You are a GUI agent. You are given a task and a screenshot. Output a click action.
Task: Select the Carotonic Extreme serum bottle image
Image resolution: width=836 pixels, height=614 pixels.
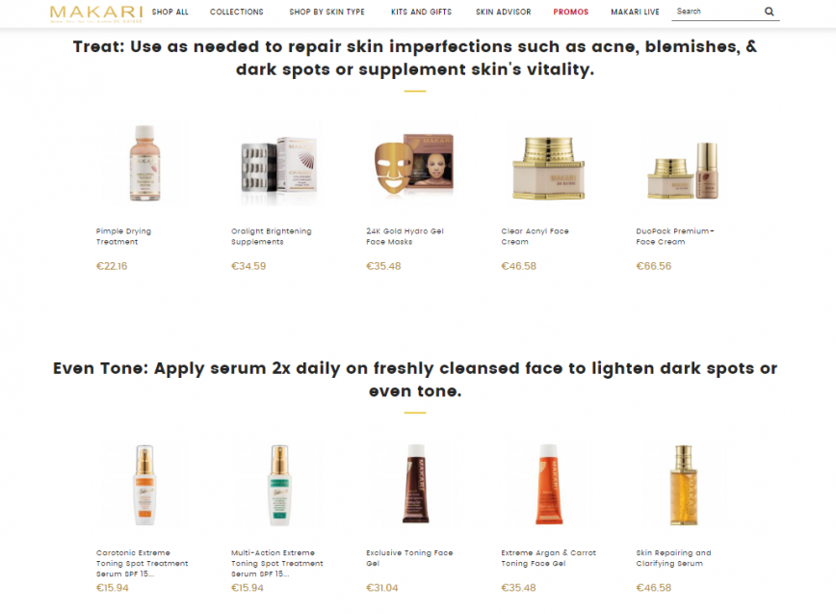(144, 485)
